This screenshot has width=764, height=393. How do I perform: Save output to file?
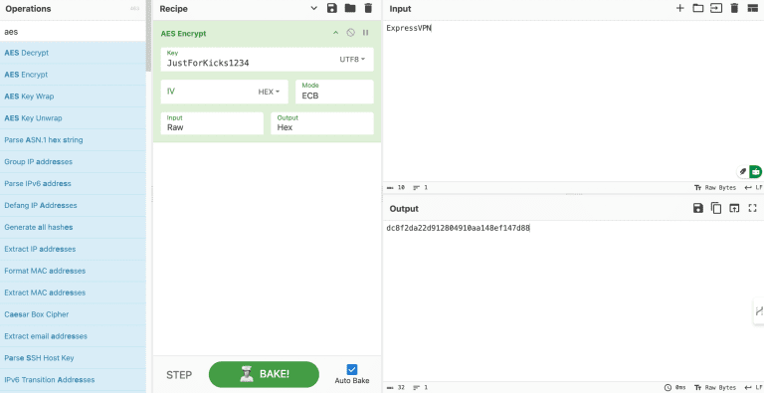click(x=697, y=208)
